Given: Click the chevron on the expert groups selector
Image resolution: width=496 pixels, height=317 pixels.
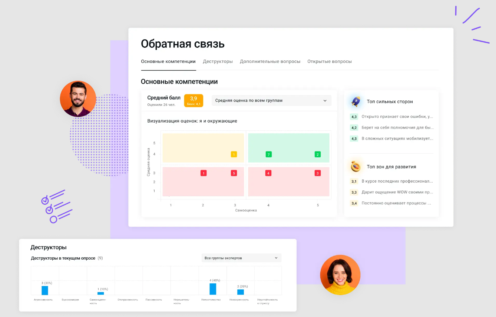Looking at the screenshot, I should (x=276, y=257).
